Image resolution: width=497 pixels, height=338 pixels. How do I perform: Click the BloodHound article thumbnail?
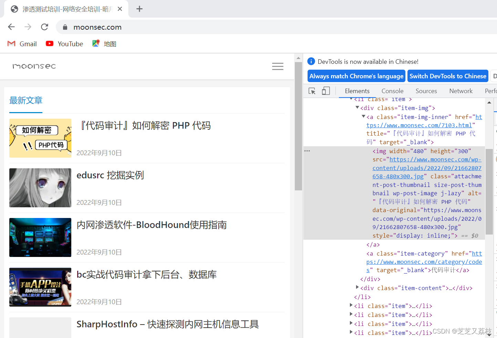pyautogui.click(x=40, y=237)
